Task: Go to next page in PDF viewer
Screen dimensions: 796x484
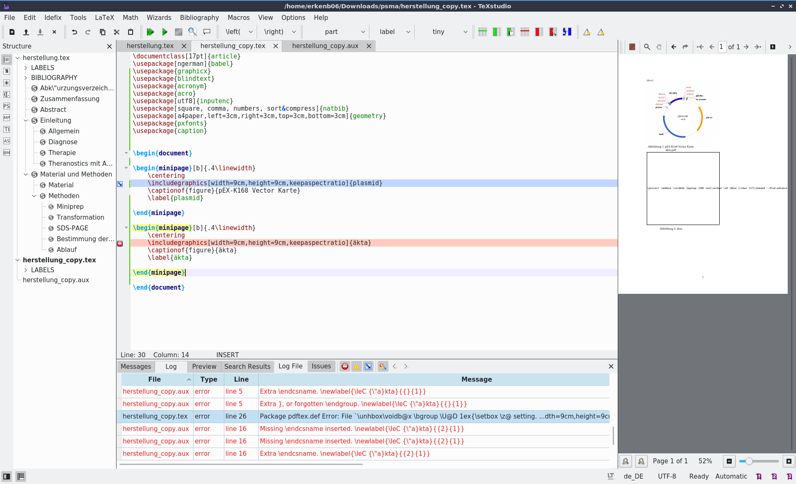Action: (746, 47)
